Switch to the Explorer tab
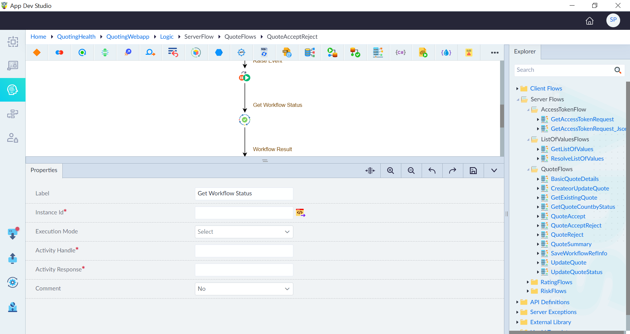The width and height of the screenshot is (630, 334). pyautogui.click(x=525, y=51)
